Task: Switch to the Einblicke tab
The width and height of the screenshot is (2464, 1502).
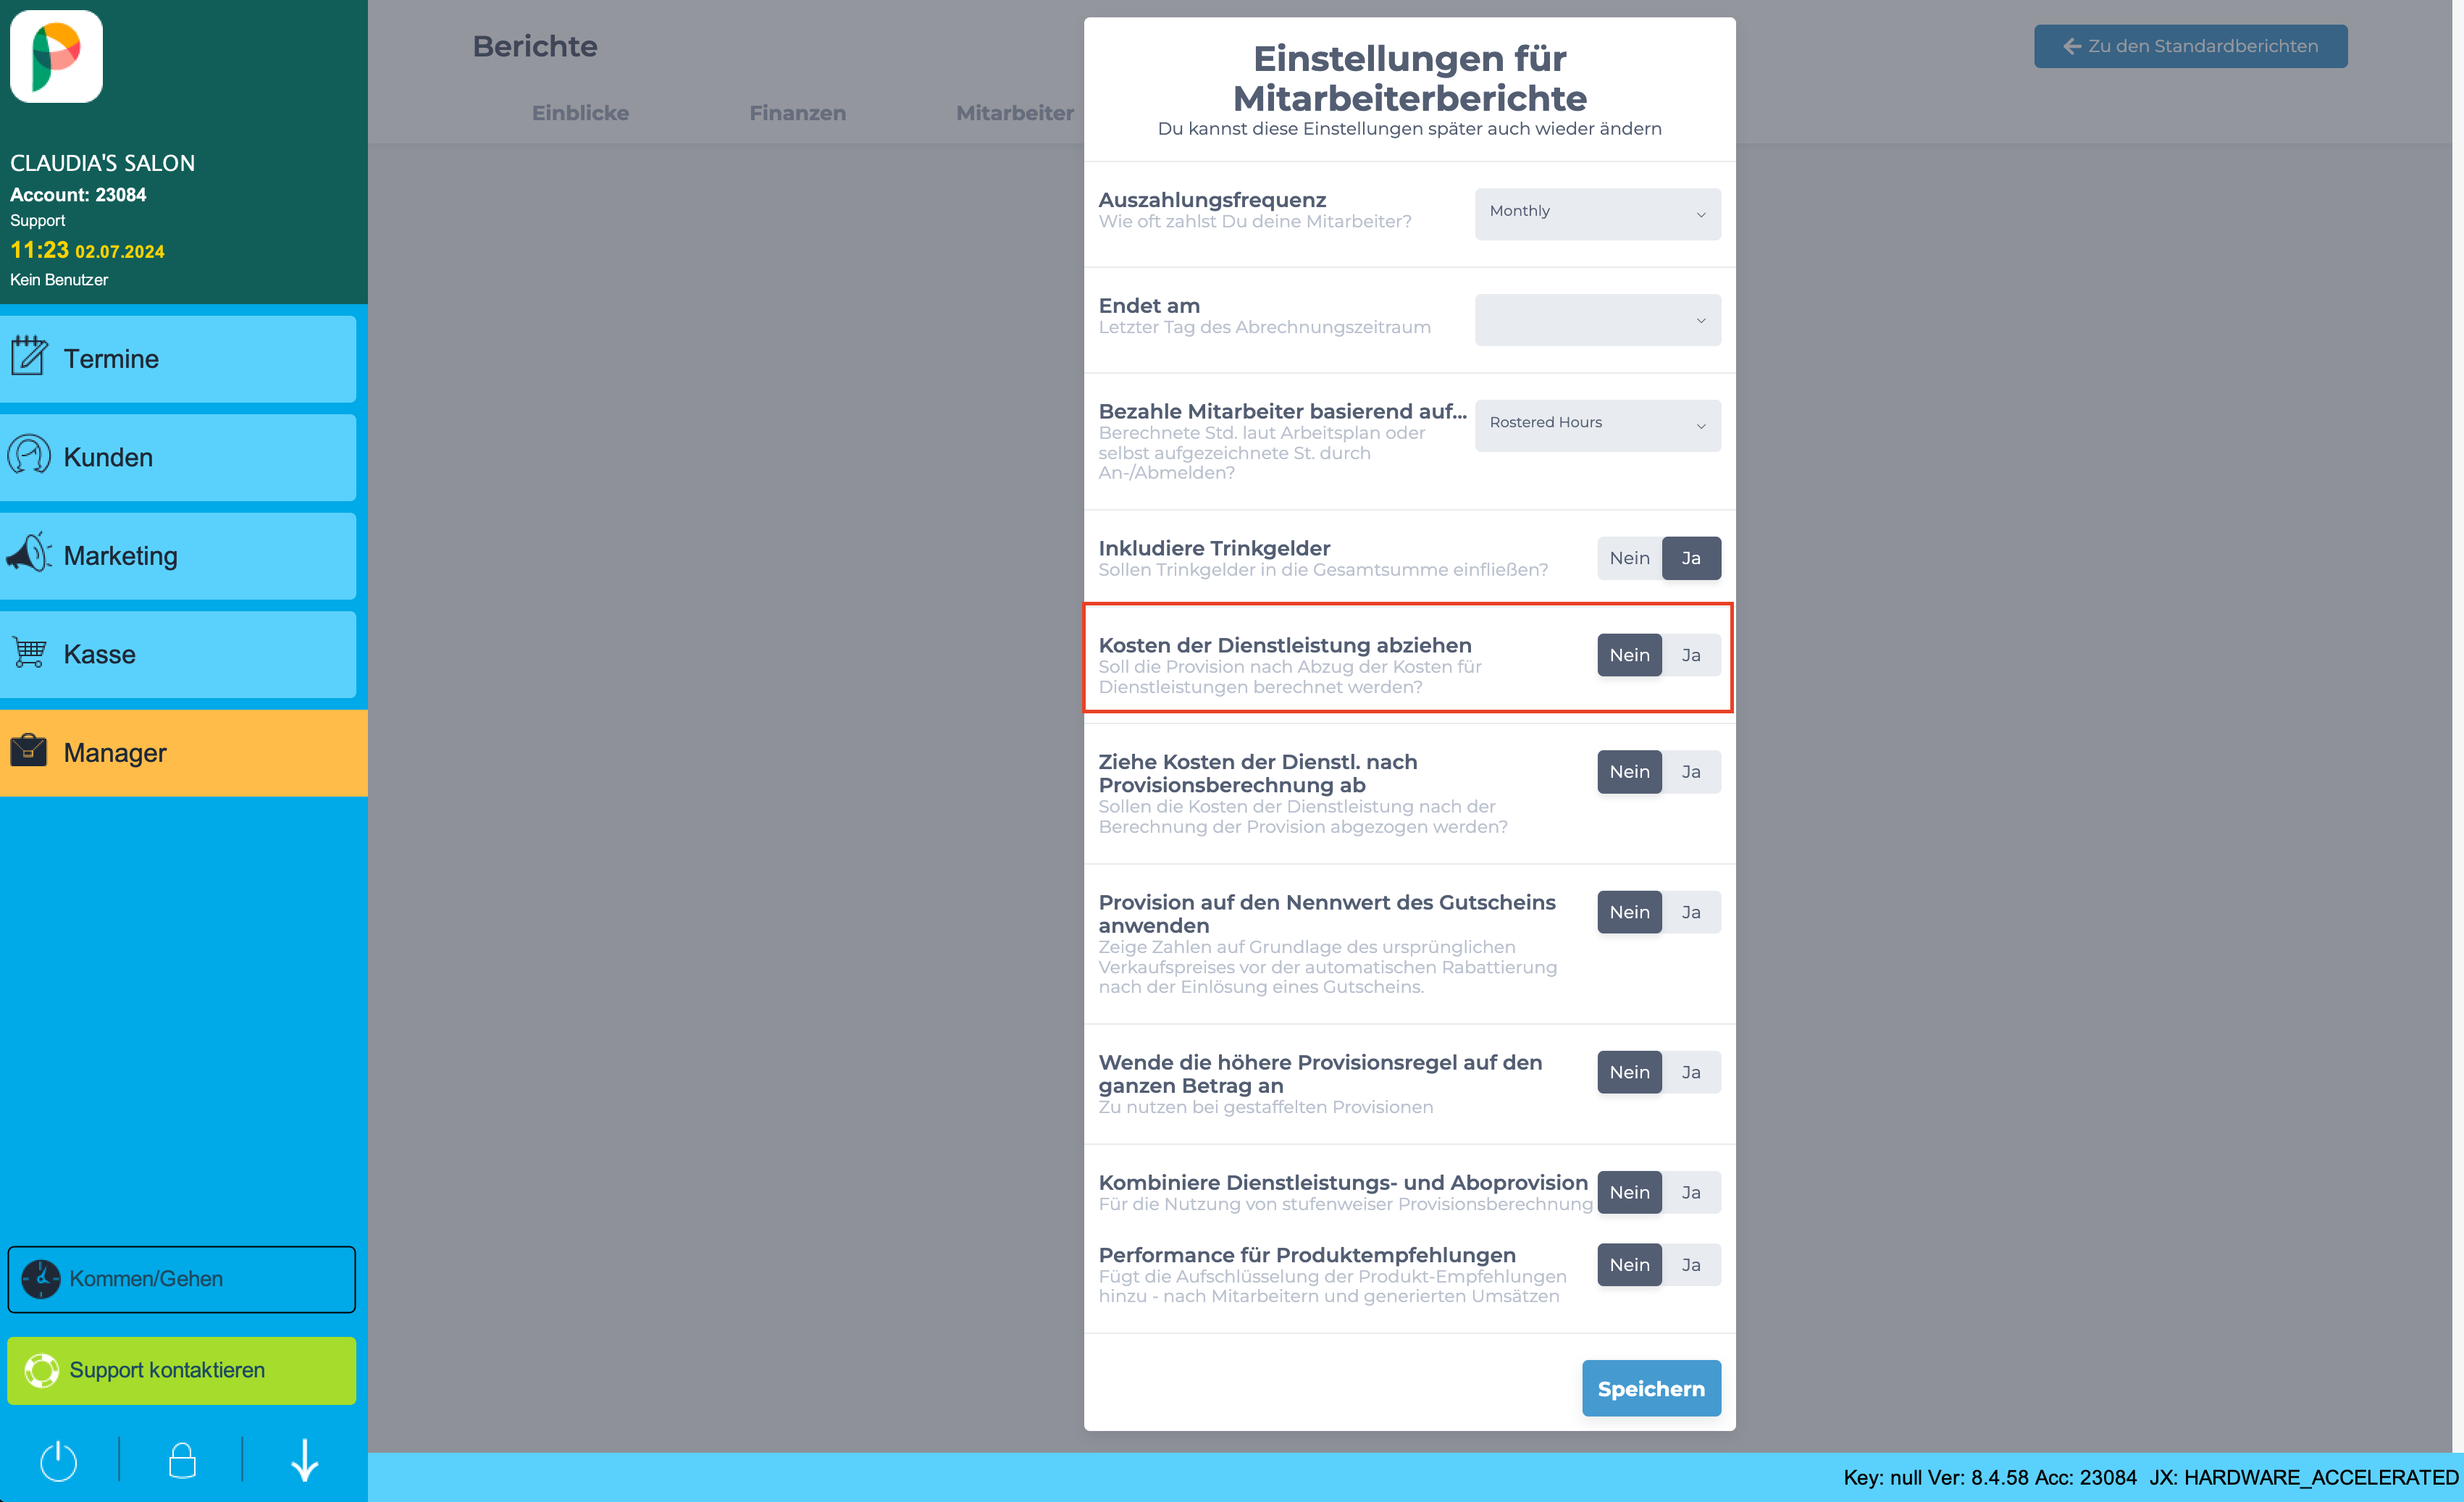Action: [581, 113]
